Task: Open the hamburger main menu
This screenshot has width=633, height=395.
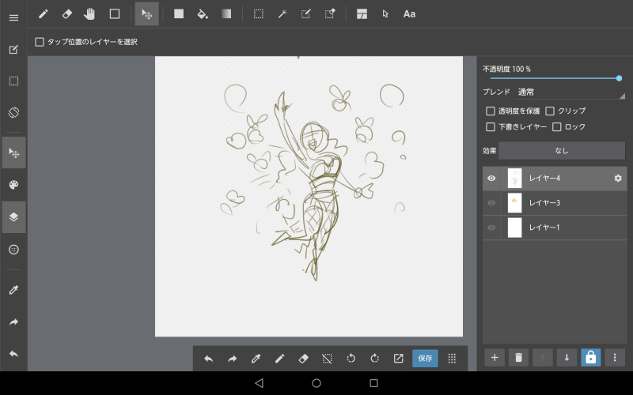Action: point(13,17)
